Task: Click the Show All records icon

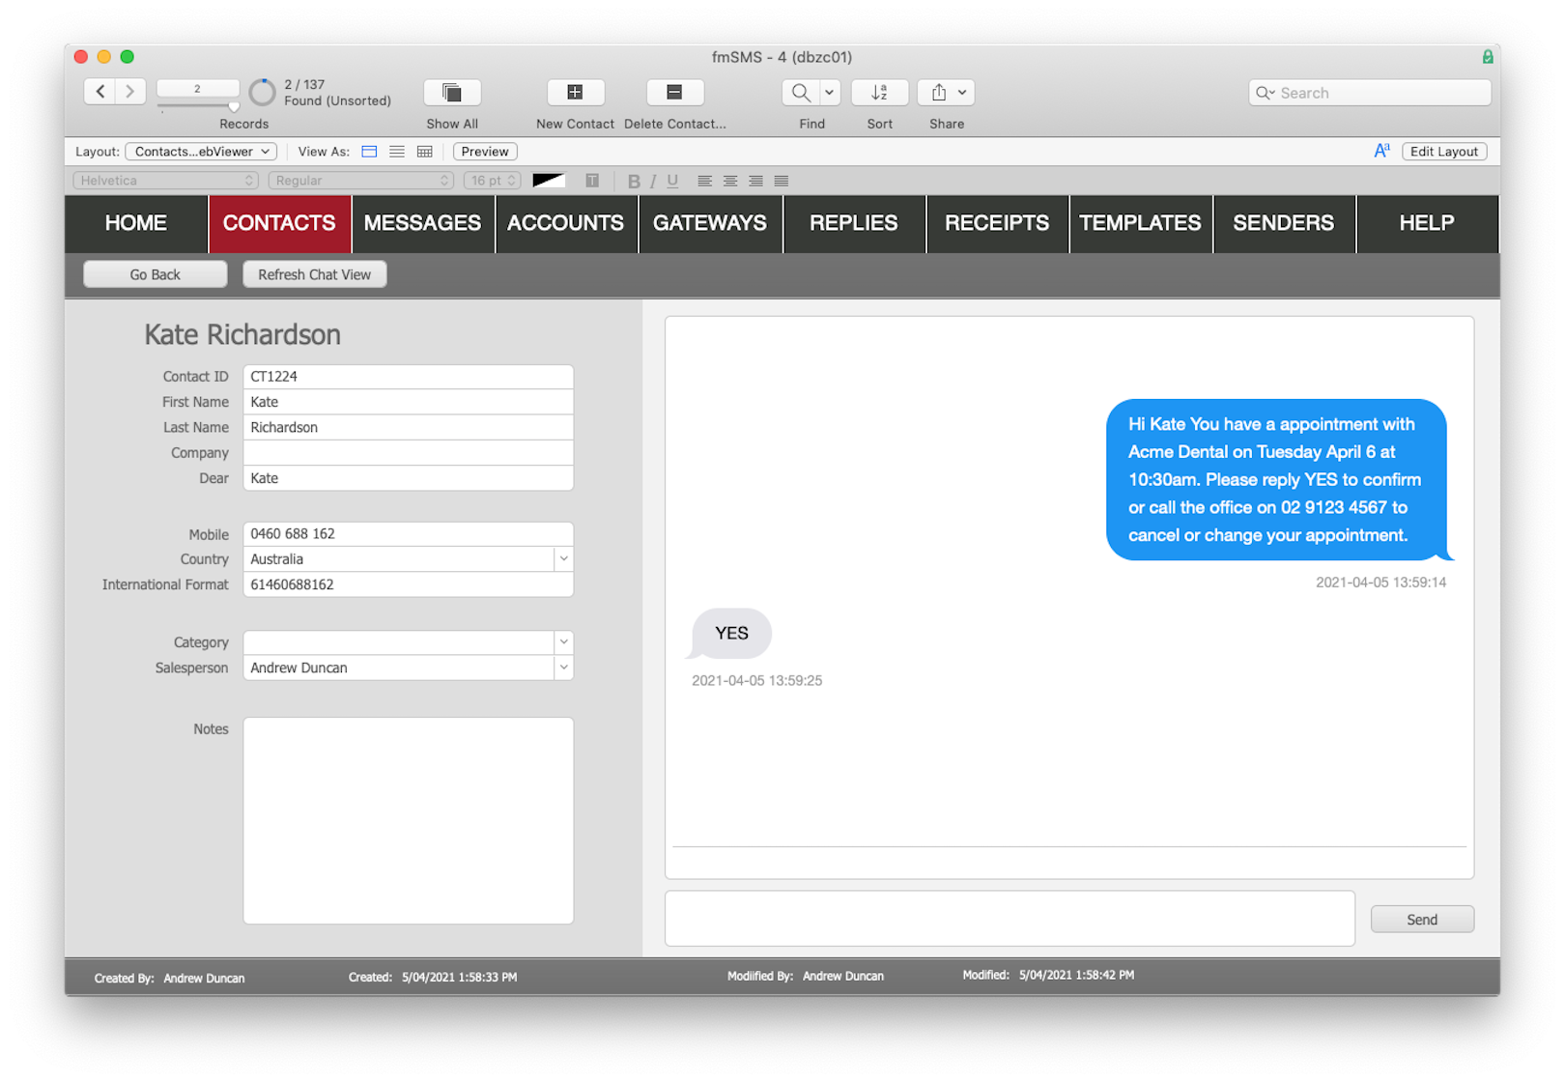Action: [x=452, y=93]
